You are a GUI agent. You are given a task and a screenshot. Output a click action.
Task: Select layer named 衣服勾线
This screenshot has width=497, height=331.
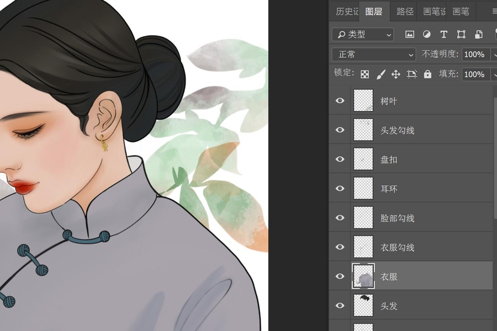(x=397, y=247)
